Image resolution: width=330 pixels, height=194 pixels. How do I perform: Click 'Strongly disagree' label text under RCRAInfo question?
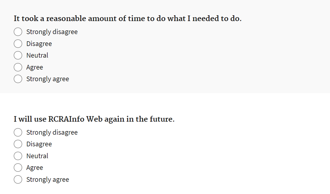[52, 132]
